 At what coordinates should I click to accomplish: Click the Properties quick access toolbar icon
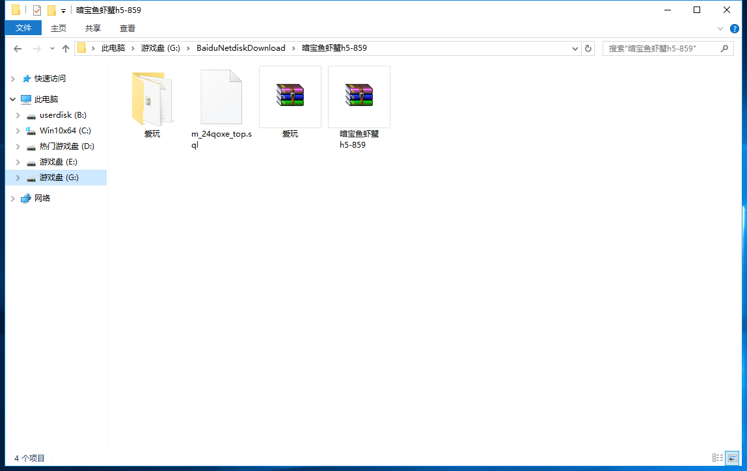point(37,10)
